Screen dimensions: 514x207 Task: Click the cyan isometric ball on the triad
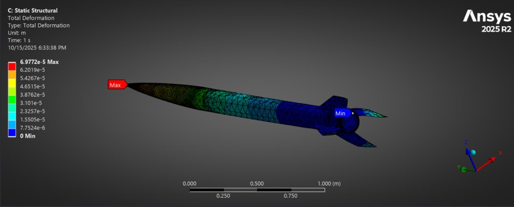[473, 153]
